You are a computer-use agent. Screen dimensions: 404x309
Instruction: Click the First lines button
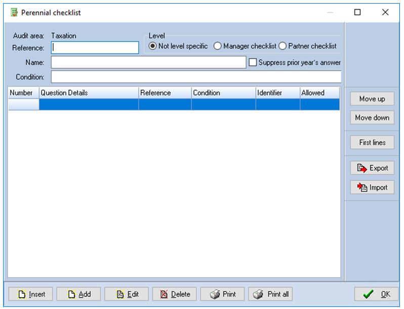[x=372, y=142]
